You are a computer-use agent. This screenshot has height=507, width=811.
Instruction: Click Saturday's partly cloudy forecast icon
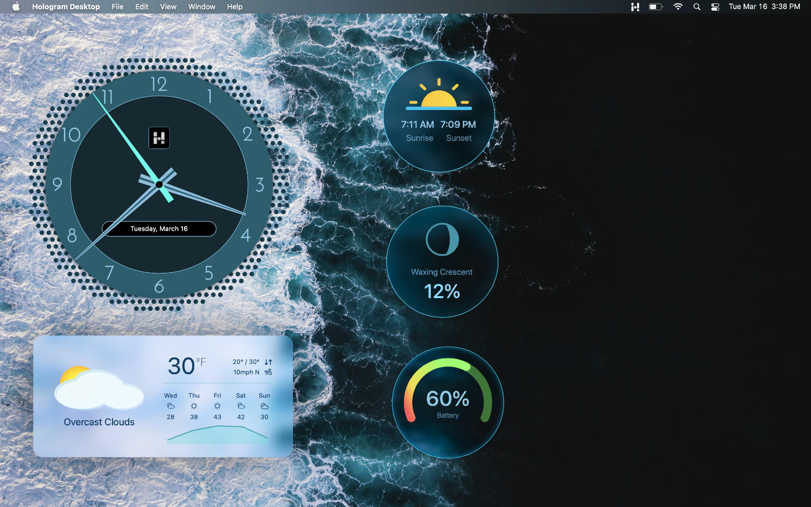(x=241, y=406)
